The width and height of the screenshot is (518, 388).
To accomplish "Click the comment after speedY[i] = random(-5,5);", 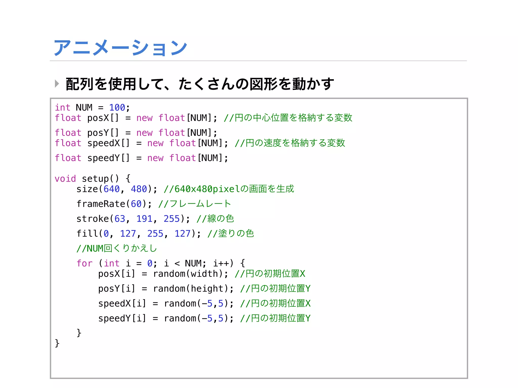I will tap(275, 319).
